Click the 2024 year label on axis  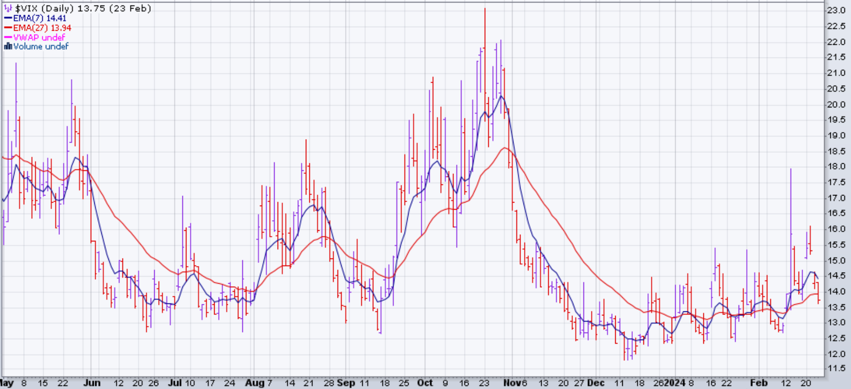(675, 383)
